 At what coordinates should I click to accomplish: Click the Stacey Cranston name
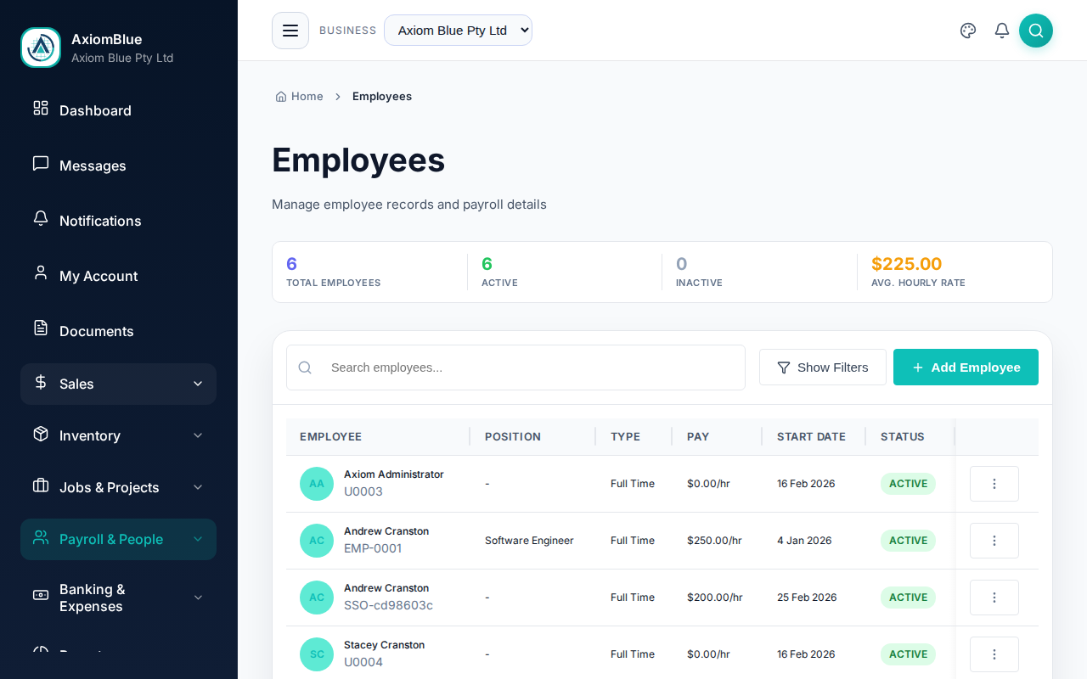384,645
